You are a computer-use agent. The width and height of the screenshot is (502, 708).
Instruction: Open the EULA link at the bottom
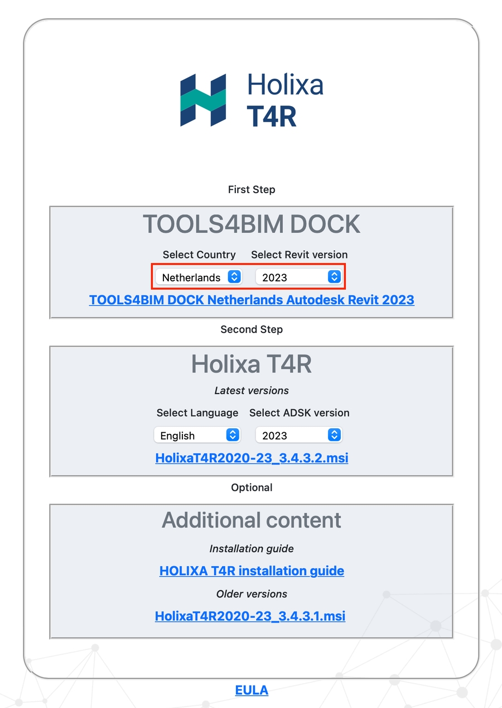tap(252, 691)
